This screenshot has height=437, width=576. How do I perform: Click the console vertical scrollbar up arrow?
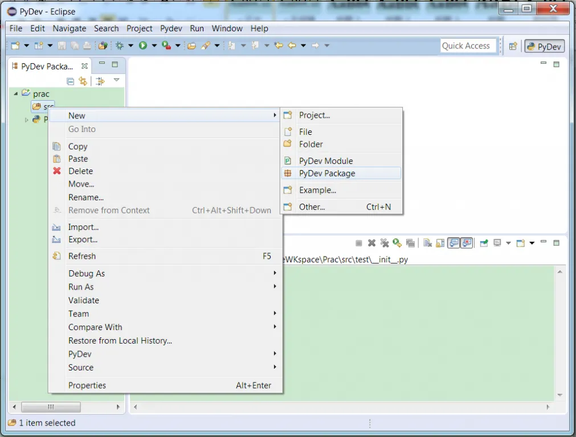[560, 272]
